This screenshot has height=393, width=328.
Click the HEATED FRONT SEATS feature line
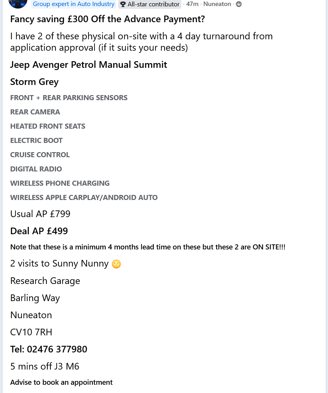(48, 126)
